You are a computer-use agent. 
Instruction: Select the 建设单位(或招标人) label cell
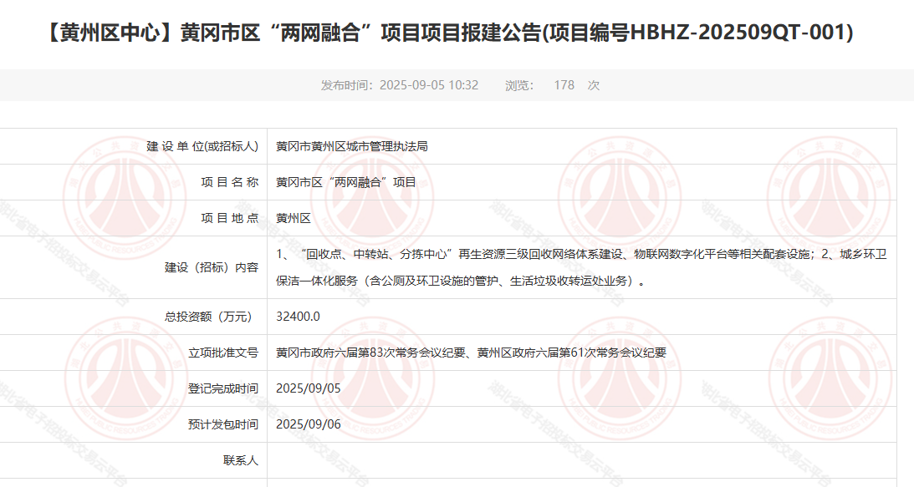point(202,146)
